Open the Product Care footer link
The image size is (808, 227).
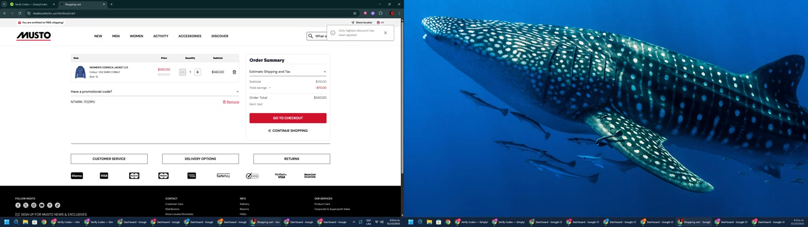coord(322,204)
